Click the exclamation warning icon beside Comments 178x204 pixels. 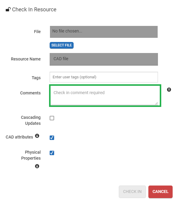tap(169, 90)
